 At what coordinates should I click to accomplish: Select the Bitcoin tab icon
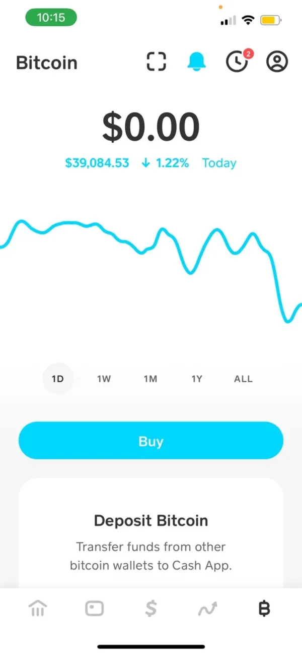pyautogui.click(x=264, y=609)
